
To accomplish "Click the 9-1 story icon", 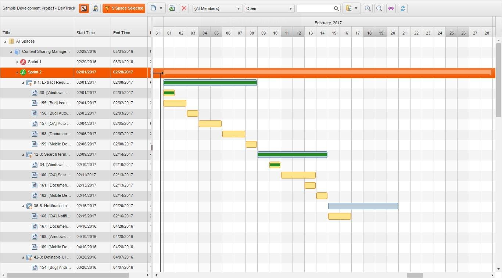I will click(x=29, y=83).
